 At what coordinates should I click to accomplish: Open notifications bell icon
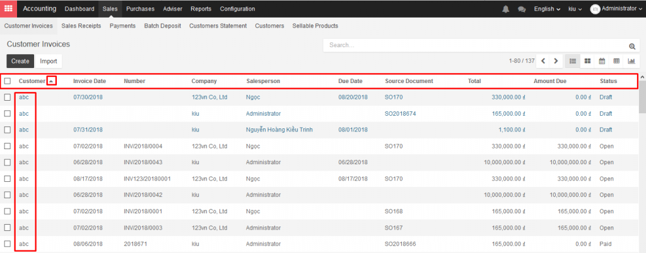click(506, 9)
